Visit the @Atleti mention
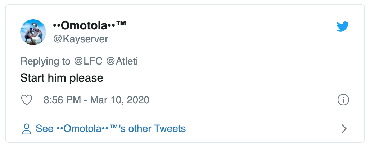Viewport: 370px width, 147px height. [122, 61]
